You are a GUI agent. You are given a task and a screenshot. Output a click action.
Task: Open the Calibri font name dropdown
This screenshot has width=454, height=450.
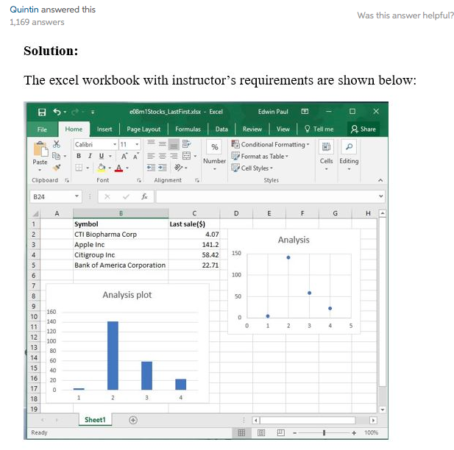click(115, 144)
